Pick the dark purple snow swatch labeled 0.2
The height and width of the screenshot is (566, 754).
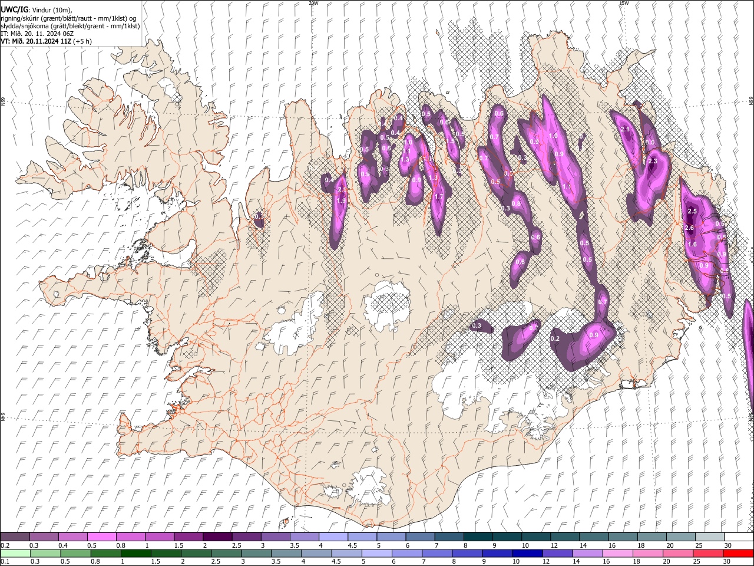pyautogui.click(x=15, y=537)
